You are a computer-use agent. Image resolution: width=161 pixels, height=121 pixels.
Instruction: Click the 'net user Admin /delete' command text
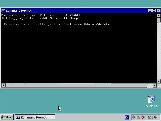pos(88,24)
